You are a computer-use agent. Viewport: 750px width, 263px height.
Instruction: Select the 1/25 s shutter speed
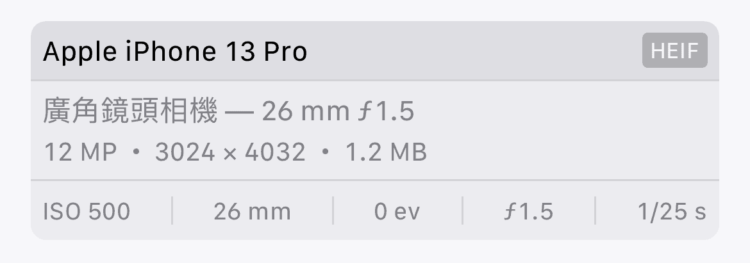[x=672, y=211]
